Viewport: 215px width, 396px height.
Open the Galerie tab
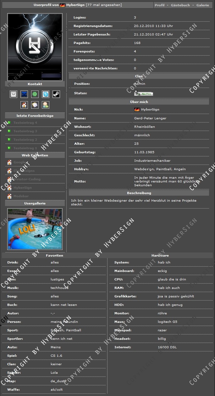[202, 5]
